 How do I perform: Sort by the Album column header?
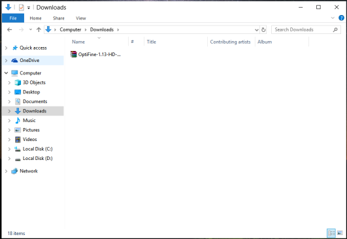(265, 42)
